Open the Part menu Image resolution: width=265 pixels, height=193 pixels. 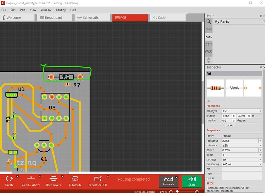(x=22, y=10)
